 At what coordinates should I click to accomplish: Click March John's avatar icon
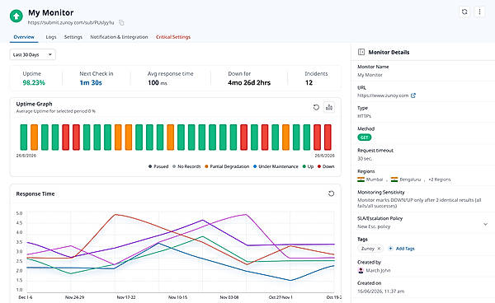click(x=361, y=270)
